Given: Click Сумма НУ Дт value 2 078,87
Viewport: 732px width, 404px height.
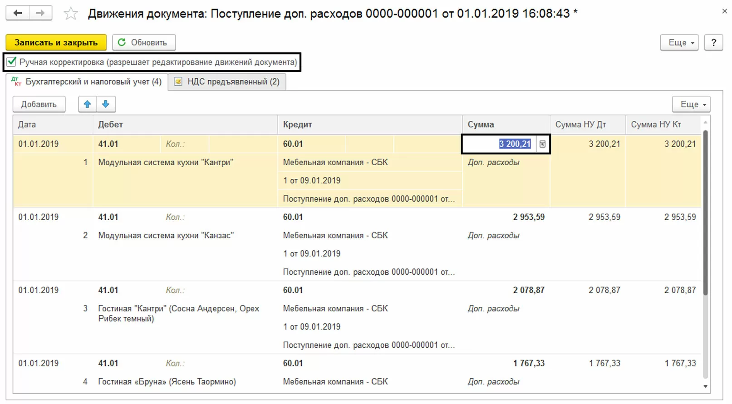Looking at the screenshot, I should point(604,290).
